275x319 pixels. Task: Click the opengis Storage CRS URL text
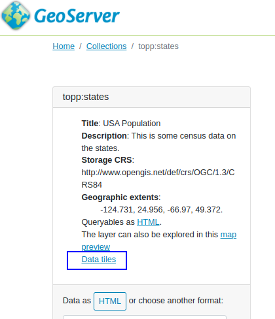tap(158, 178)
